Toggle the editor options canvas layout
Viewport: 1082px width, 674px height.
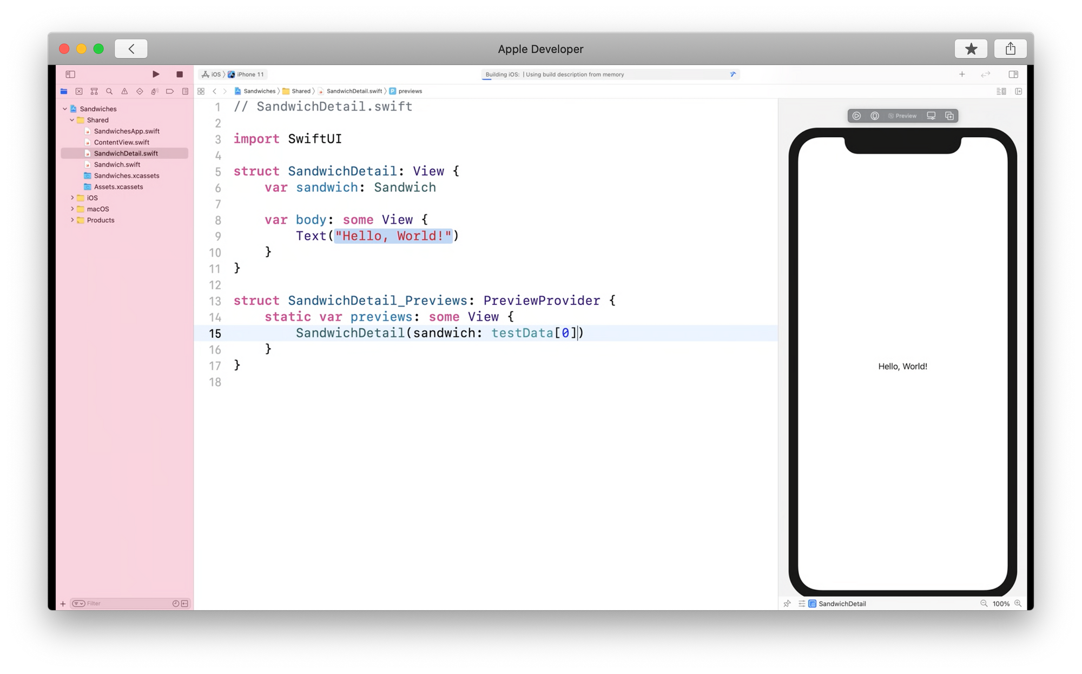coord(1001,91)
